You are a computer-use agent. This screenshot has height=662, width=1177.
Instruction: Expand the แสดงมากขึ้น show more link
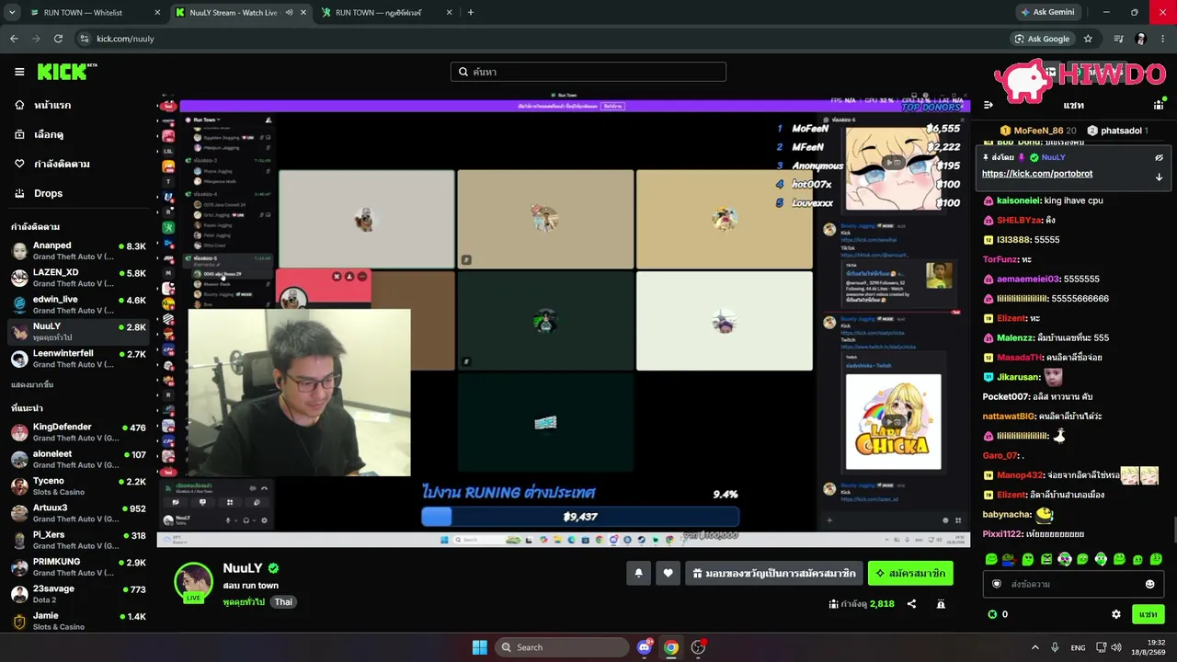[32, 384]
